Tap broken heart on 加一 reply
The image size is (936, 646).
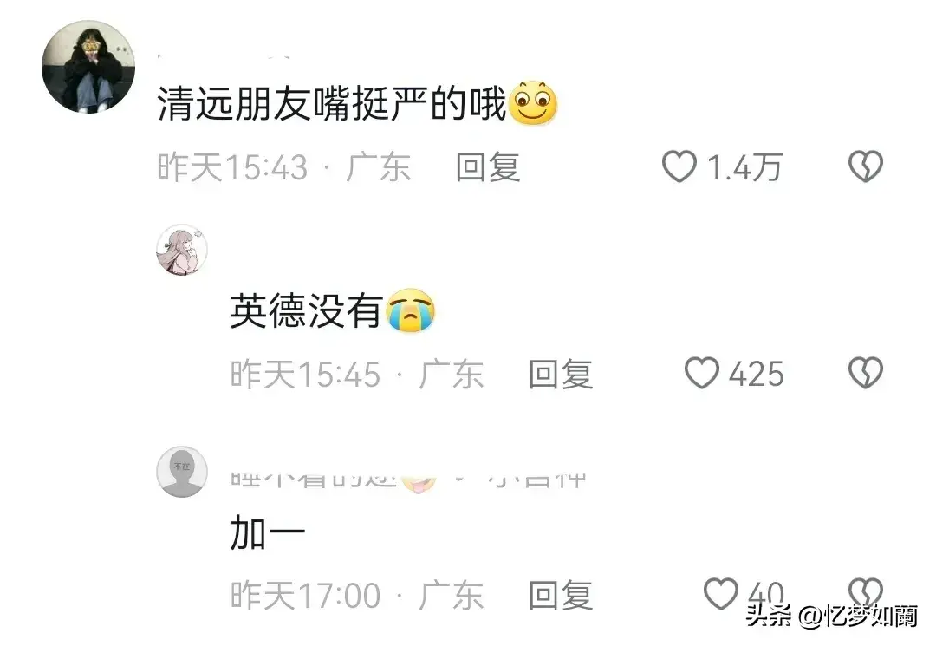[866, 593]
